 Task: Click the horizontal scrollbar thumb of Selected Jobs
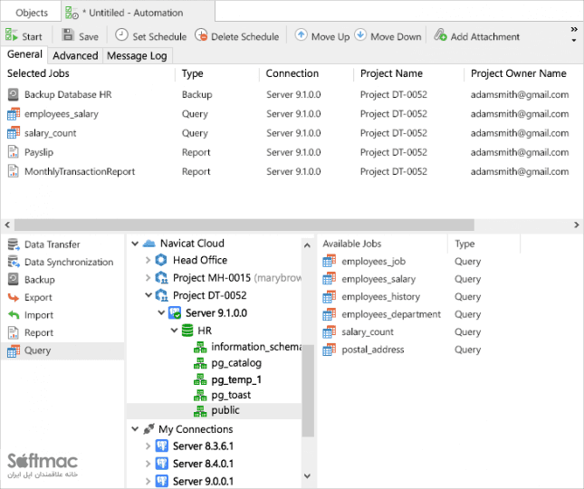coord(244,225)
